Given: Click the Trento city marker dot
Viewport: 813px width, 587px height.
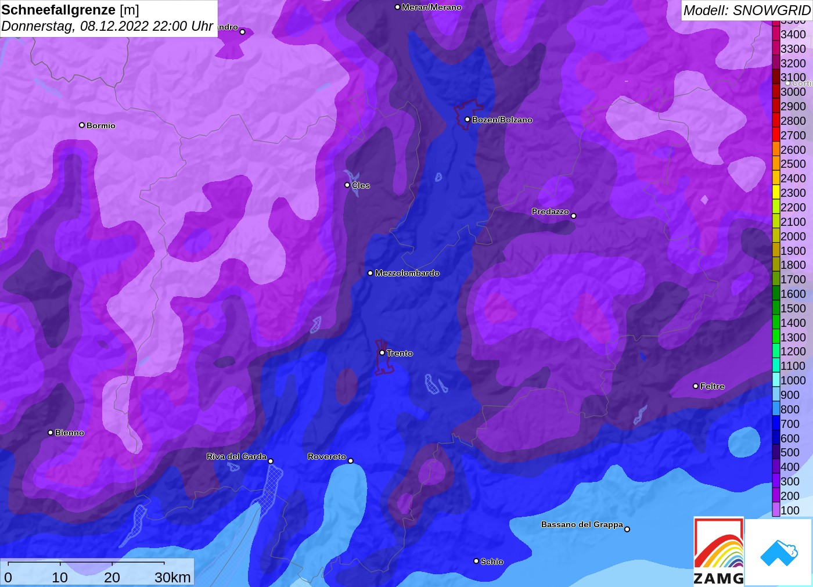Looking at the screenshot, I should tap(382, 353).
